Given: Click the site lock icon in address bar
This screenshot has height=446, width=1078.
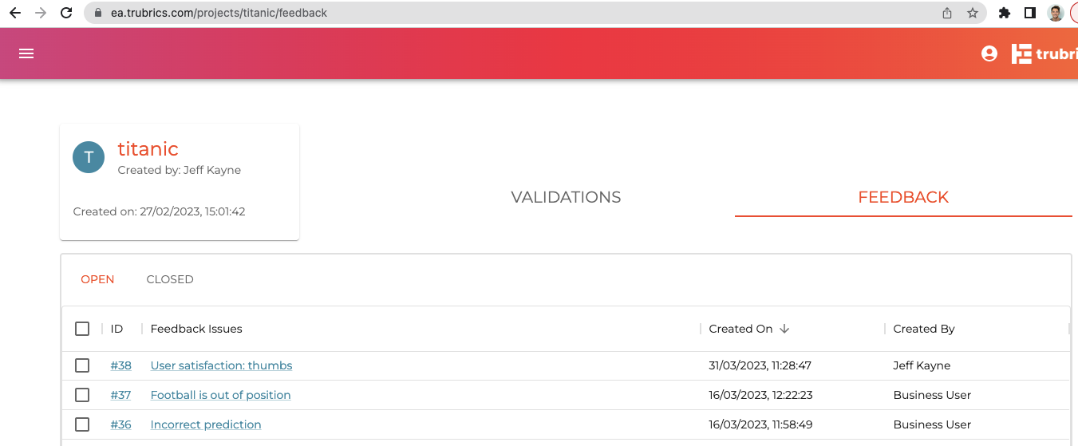Looking at the screenshot, I should pos(99,13).
